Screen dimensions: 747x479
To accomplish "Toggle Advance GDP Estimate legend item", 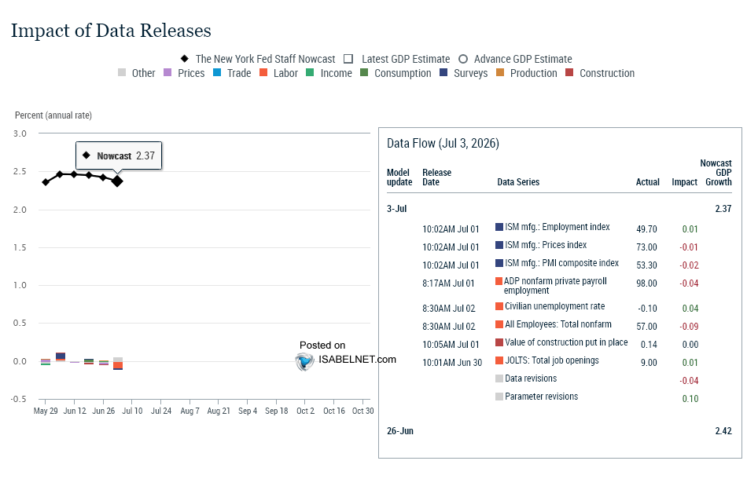I will (x=515, y=59).
